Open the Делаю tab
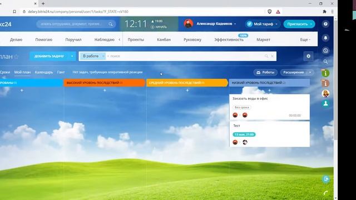Viewport: 356px width, 200px height. (x=16, y=39)
